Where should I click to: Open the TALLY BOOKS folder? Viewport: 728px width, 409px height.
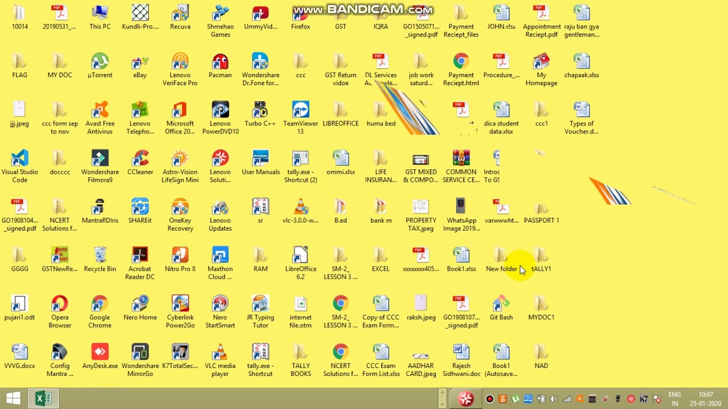(300, 361)
